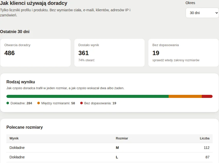Click the orange segment of result bar
219x163 pixels.
click(x=185, y=96)
